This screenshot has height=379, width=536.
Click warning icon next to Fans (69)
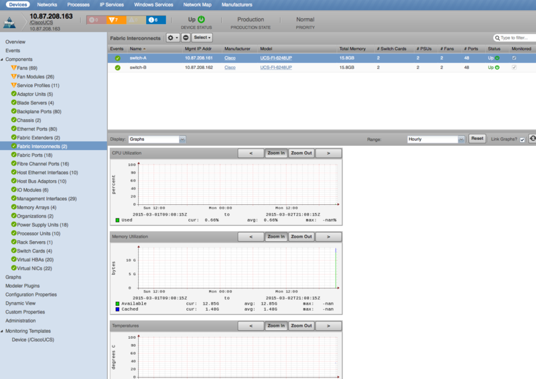pyautogui.click(x=13, y=68)
